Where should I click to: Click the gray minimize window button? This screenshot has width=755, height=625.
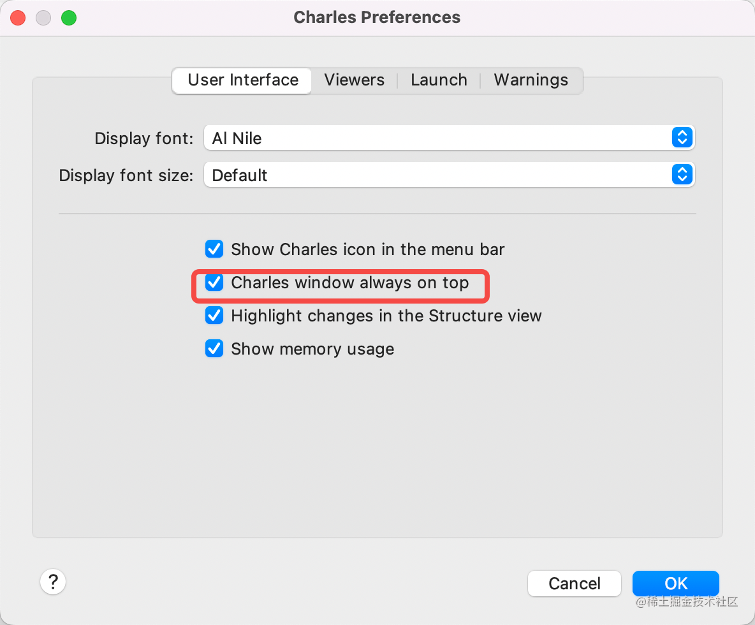click(x=43, y=18)
